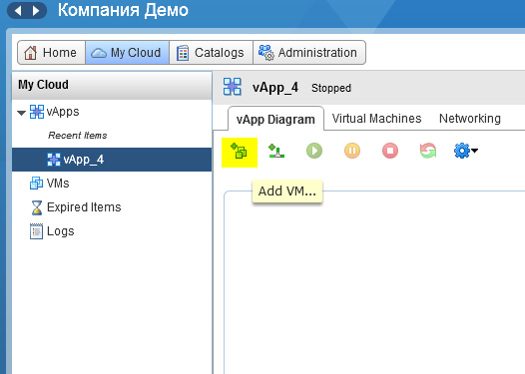Click the Add Network toolbar icon
The image size is (525, 374).
pos(276,152)
